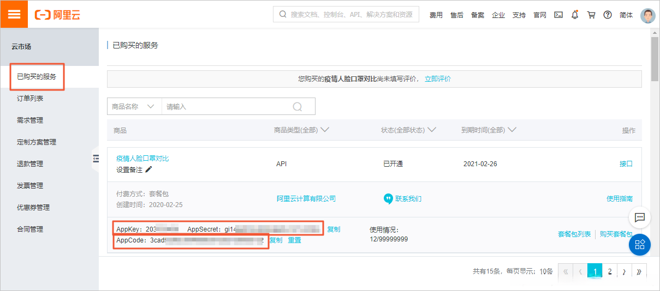Open the Cloud Shell terminal icon
Image resolution: width=660 pixels, height=291 pixels.
point(558,15)
